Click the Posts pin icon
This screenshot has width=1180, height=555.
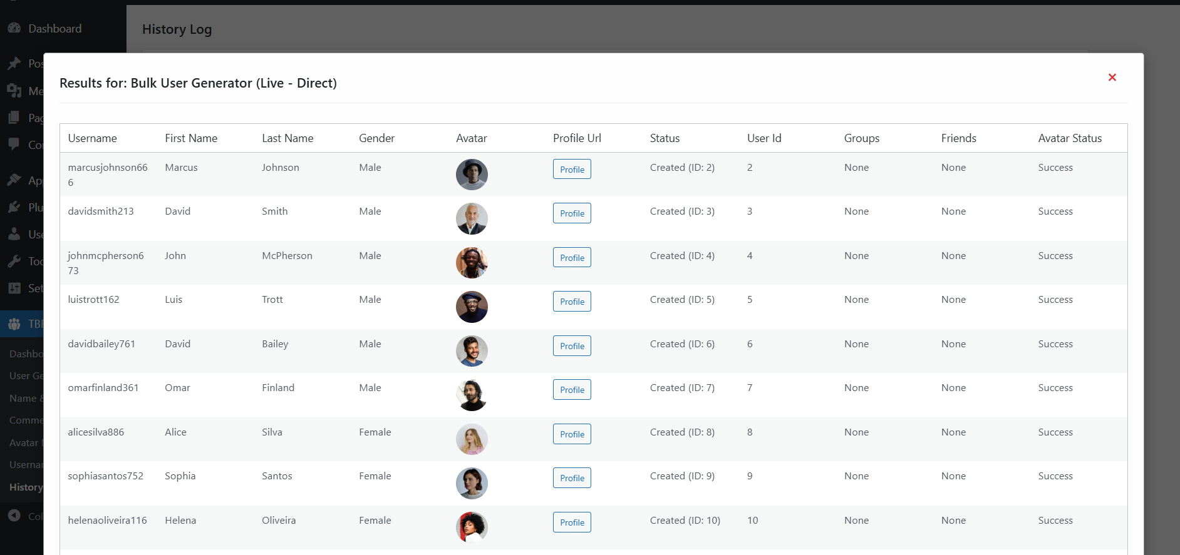click(x=14, y=64)
